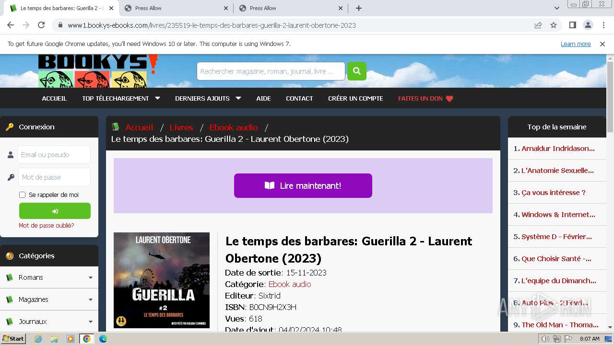614x345 pixels.
Task: Click Mot de passe oublié link
Action: (47, 225)
